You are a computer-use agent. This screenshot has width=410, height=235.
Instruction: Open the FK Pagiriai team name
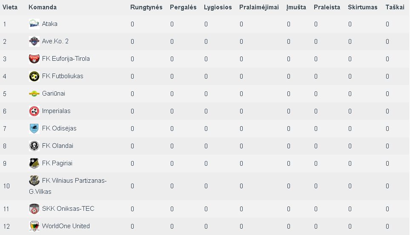coord(57,163)
